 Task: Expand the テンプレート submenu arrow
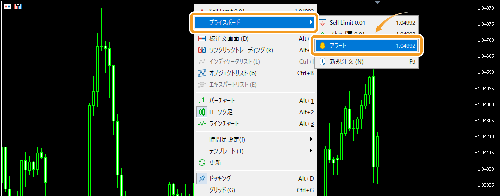311,151
